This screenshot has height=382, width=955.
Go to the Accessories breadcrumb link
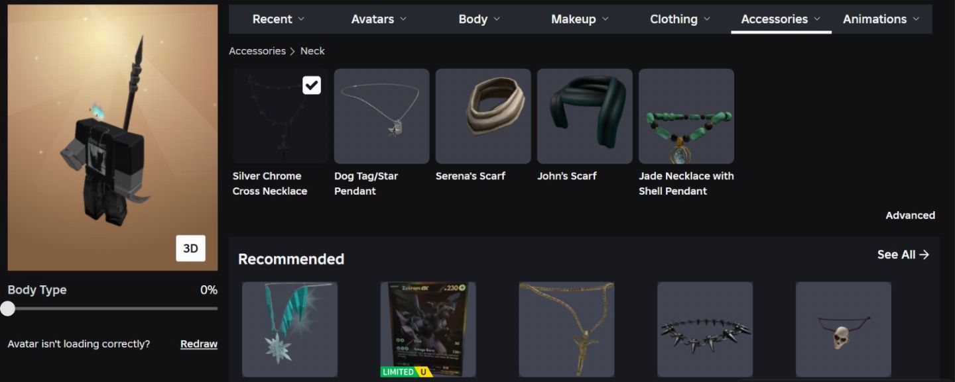257,51
